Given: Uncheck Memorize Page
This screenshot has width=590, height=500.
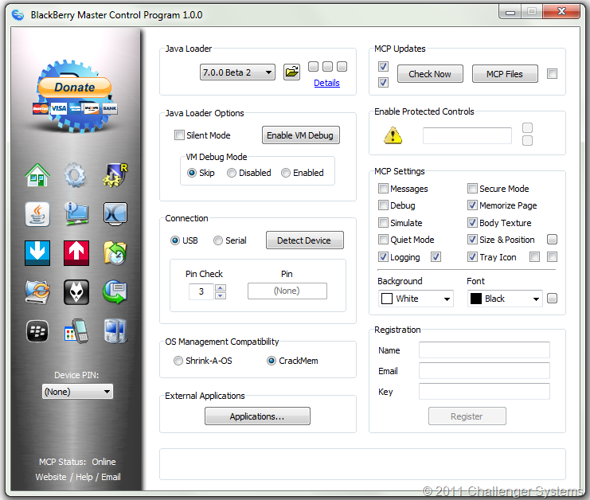Looking at the screenshot, I should pos(472,205).
